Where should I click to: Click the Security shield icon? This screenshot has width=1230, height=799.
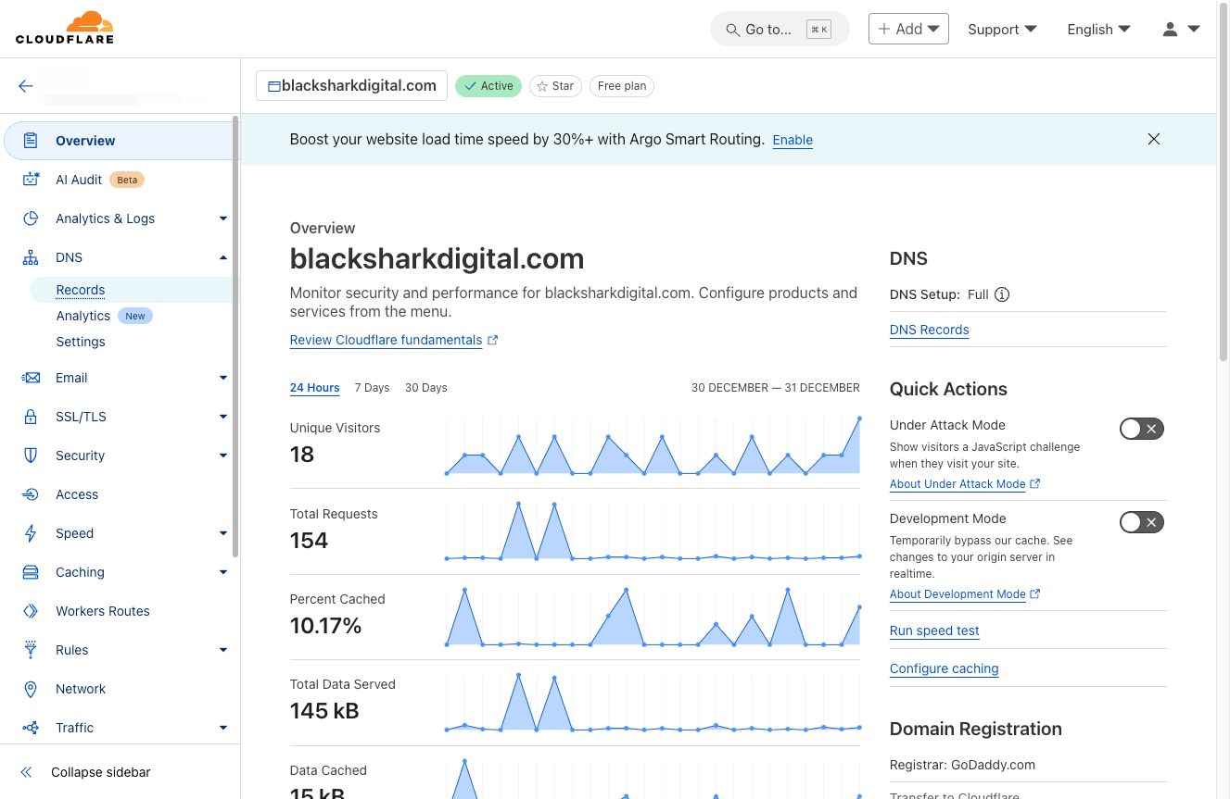(x=31, y=456)
